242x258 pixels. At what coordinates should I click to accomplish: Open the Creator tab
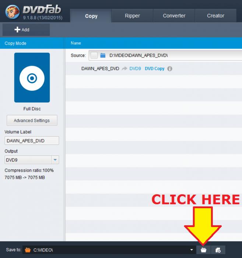coord(215,15)
